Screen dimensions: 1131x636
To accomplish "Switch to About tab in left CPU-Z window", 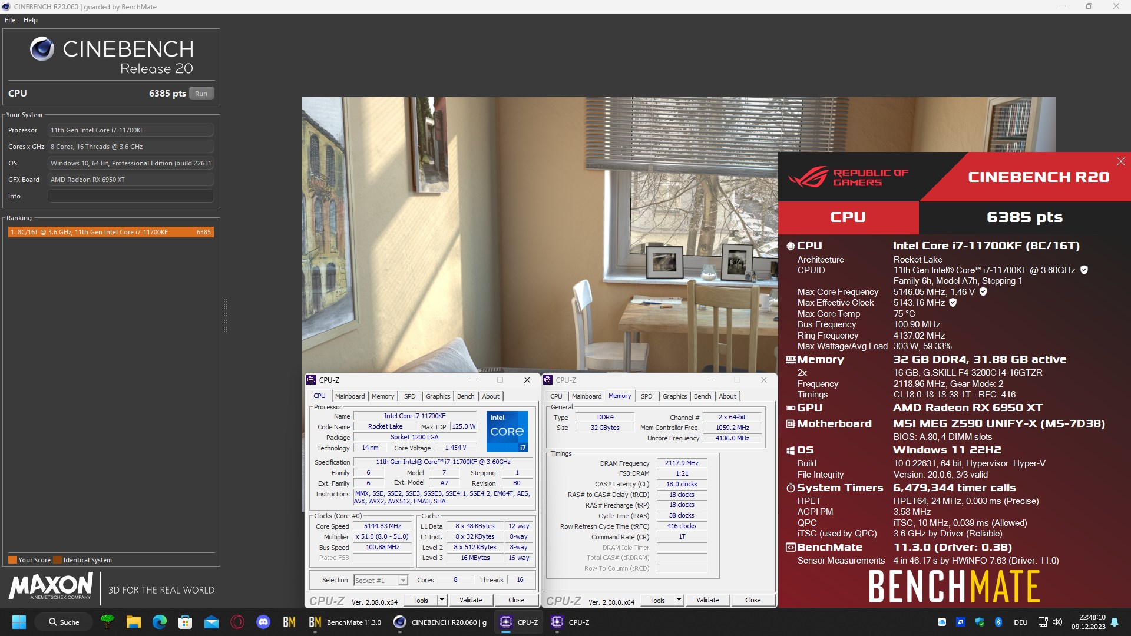I will [491, 396].
